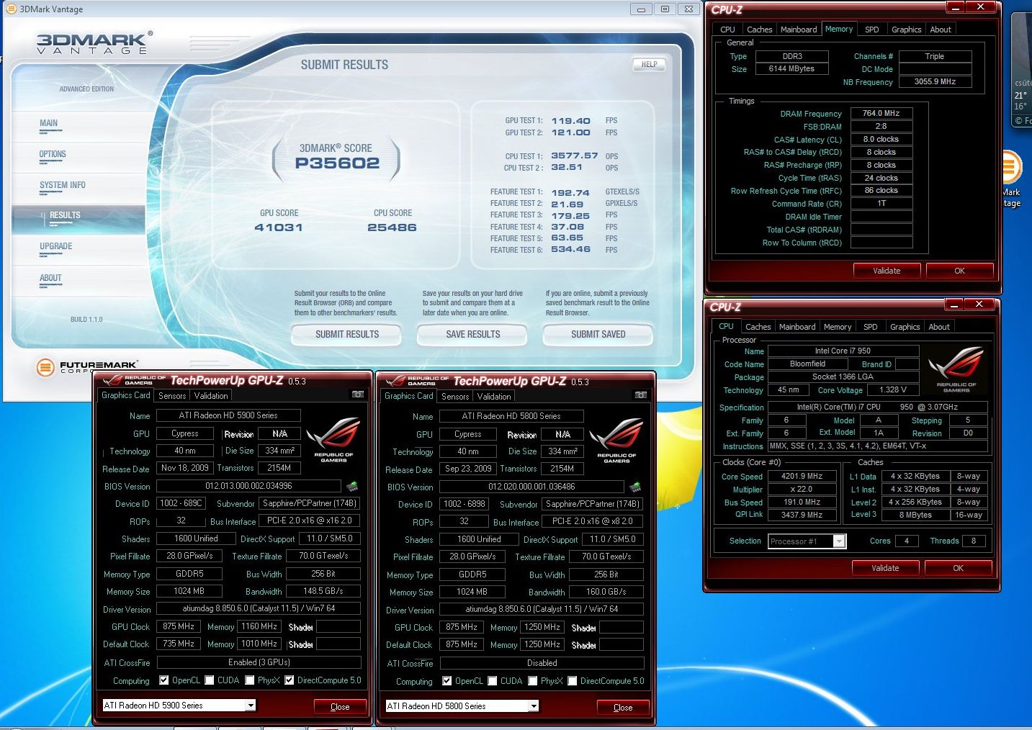This screenshot has height=730, width=1032.
Task: Click the CPU score value 25486
Action: tap(392, 227)
